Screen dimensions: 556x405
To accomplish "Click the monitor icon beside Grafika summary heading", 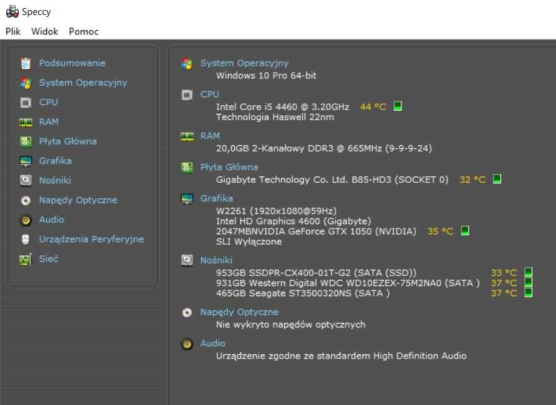I will [187, 199].
